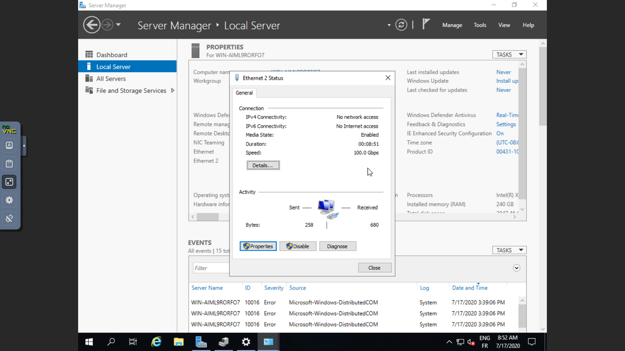Click the All Servers icon in the sidebar
625x351 pixels.
coord(89,78)
